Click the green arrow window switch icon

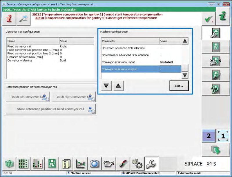[216, 150]
